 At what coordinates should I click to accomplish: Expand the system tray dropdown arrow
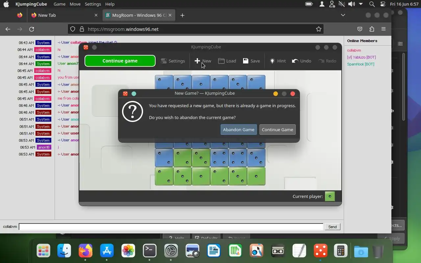click(x=361, y=4)
